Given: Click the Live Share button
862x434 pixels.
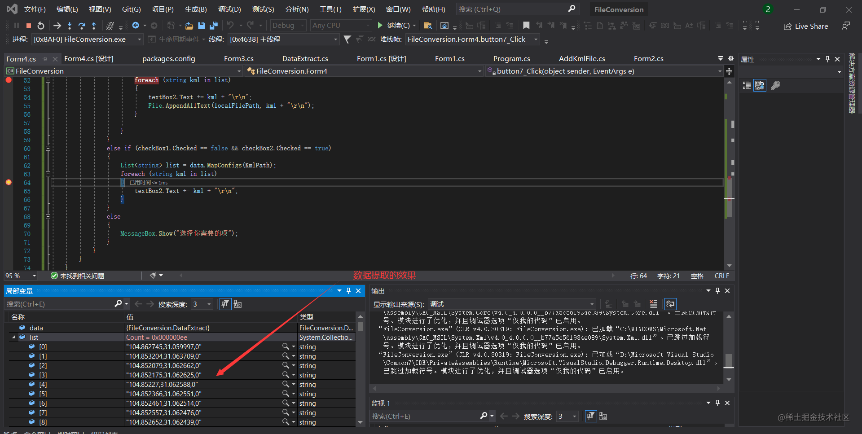Looking at the screenshot, I should [806, 26].
